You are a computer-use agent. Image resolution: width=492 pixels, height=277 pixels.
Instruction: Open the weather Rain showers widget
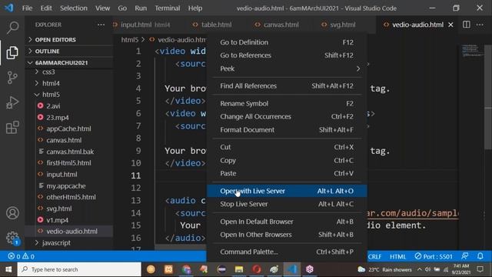(x=384, y=269)
